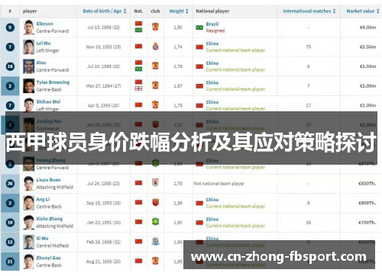Sort table by Date of birth / Age
The width and height of the screenshot is (382, 276).
point(105,11)
